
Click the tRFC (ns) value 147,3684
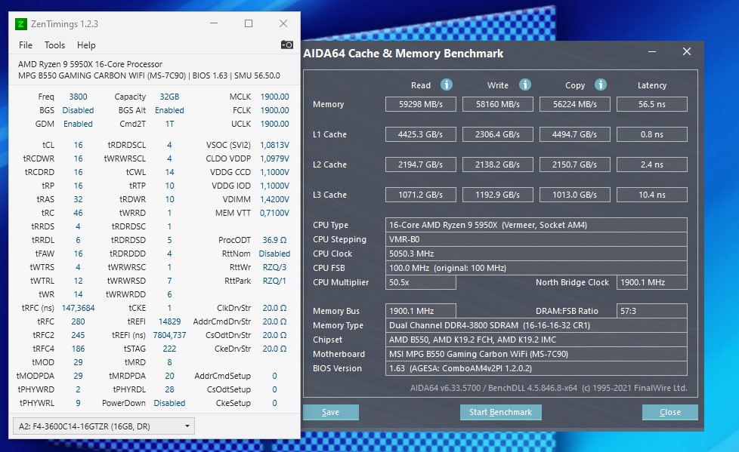click(x=79, y=308)
